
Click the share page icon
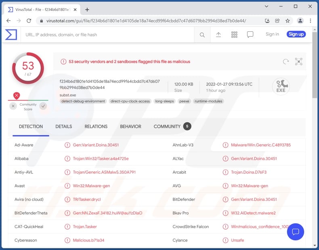pos(277,21)
